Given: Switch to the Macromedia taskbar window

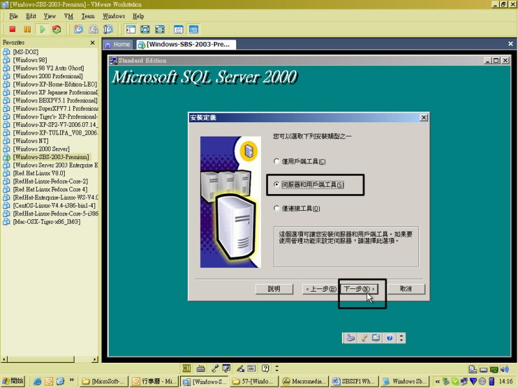Looking at the screenshot, I should (304, 382).
